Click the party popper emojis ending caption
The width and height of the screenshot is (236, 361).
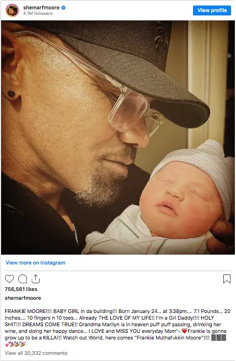click(x=18, y=344)
